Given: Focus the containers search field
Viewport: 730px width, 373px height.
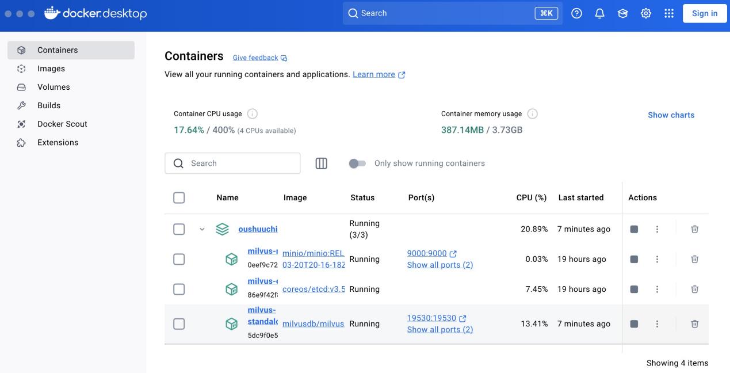Looking at the screenshot, I should (242, 163).
